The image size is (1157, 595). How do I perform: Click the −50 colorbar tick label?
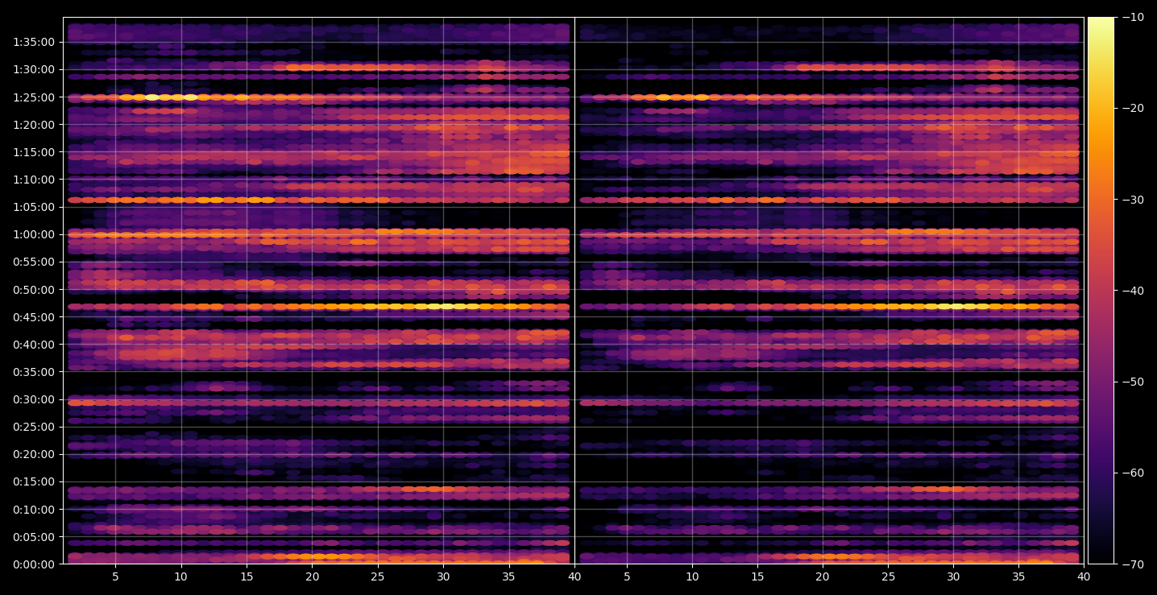tap(1132, 382)
